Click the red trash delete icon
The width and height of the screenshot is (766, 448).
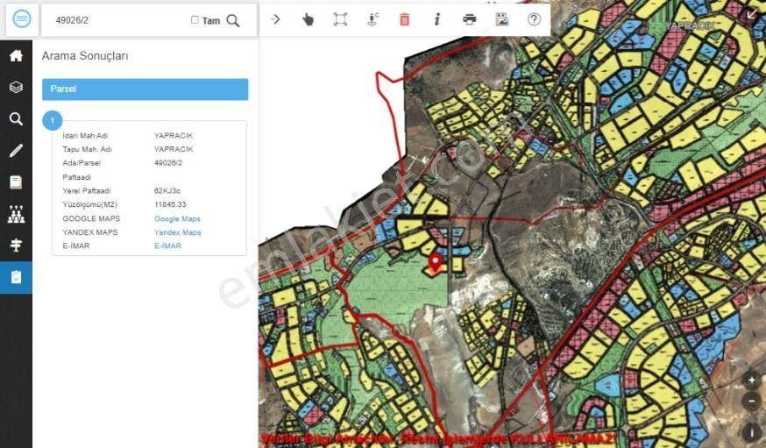tap(405, 19)
